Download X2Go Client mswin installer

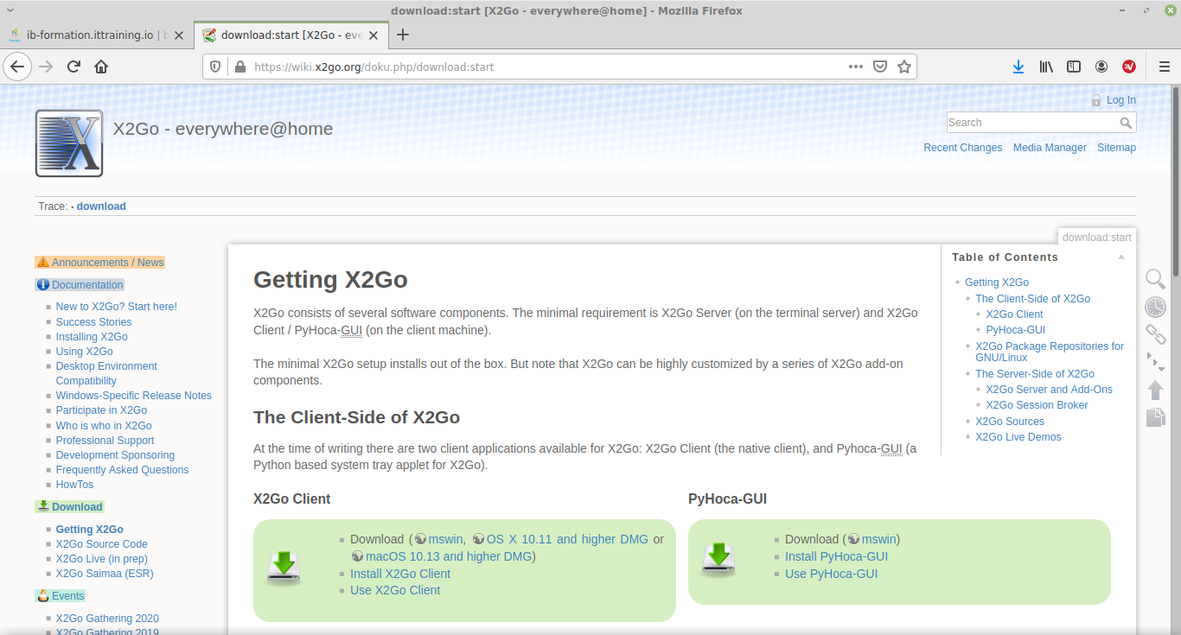[x=447, y=539]
